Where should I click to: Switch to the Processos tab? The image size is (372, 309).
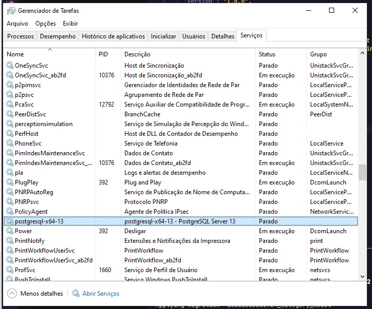[x=20, y=36]
